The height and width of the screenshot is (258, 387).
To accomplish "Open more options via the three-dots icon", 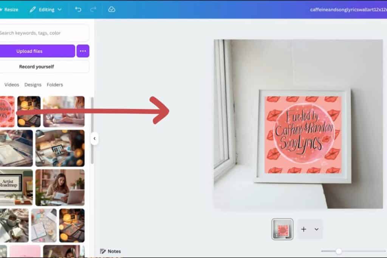I will point(83,51).
